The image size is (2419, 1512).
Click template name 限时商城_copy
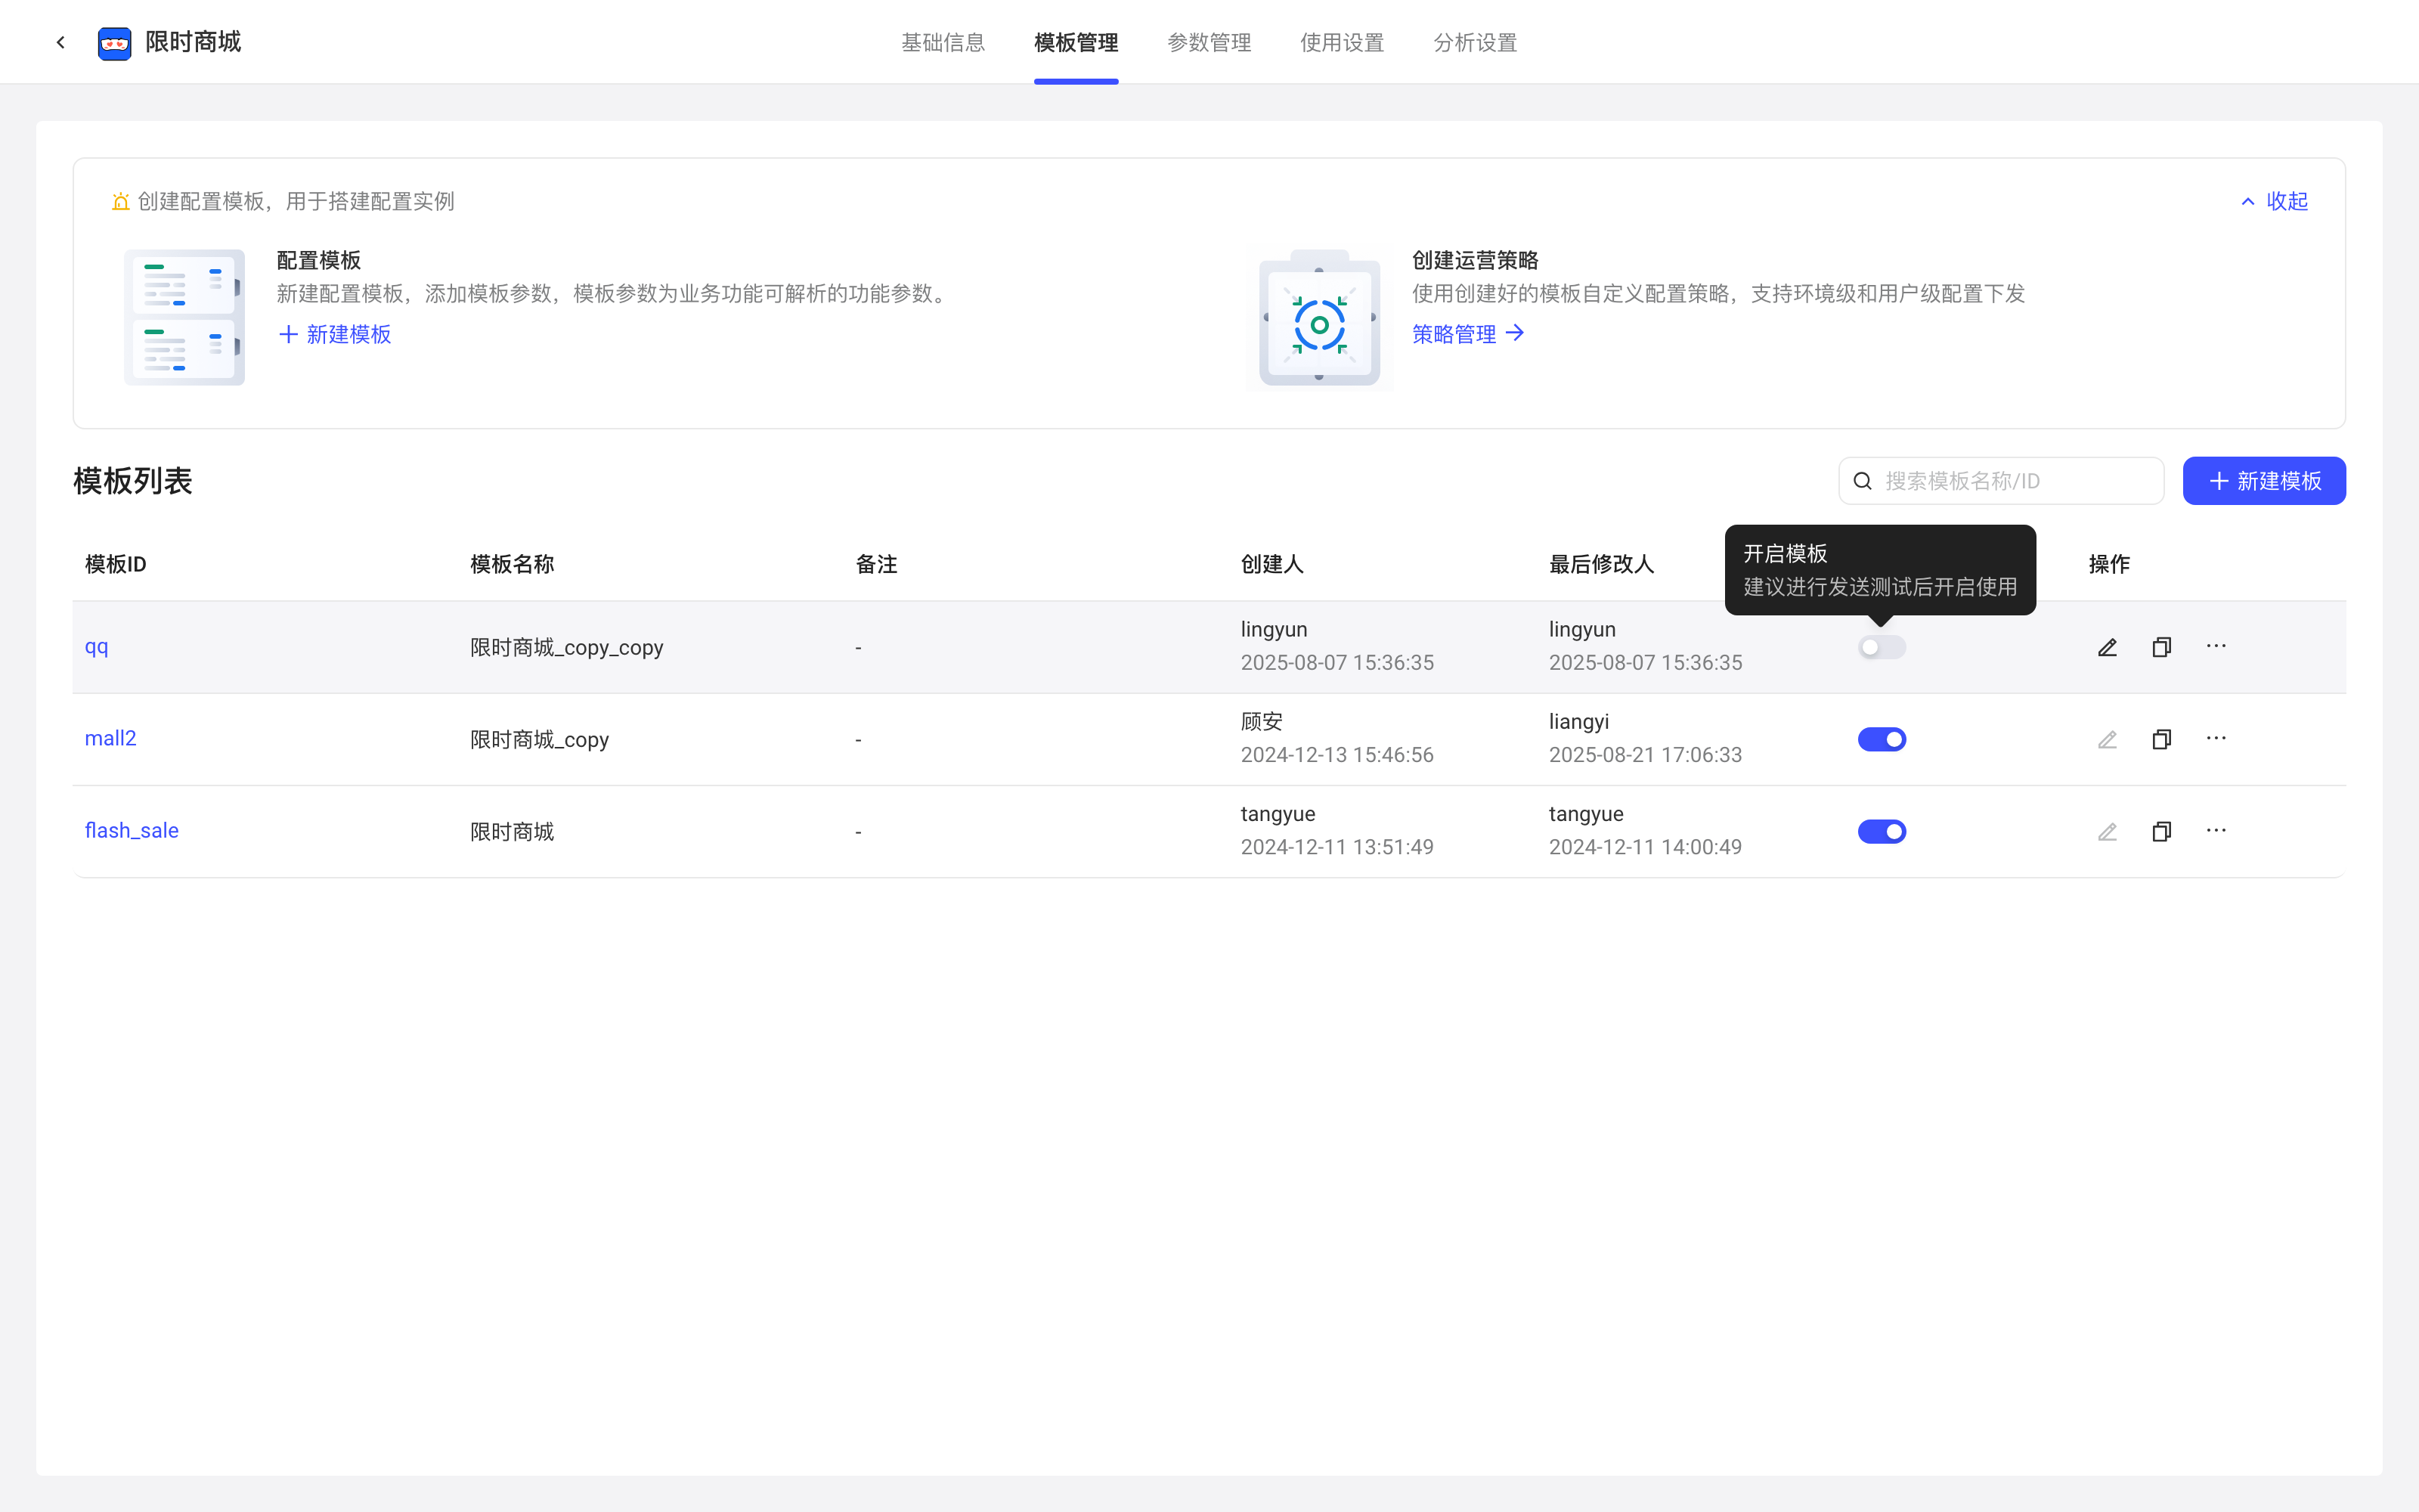point(539,739)
